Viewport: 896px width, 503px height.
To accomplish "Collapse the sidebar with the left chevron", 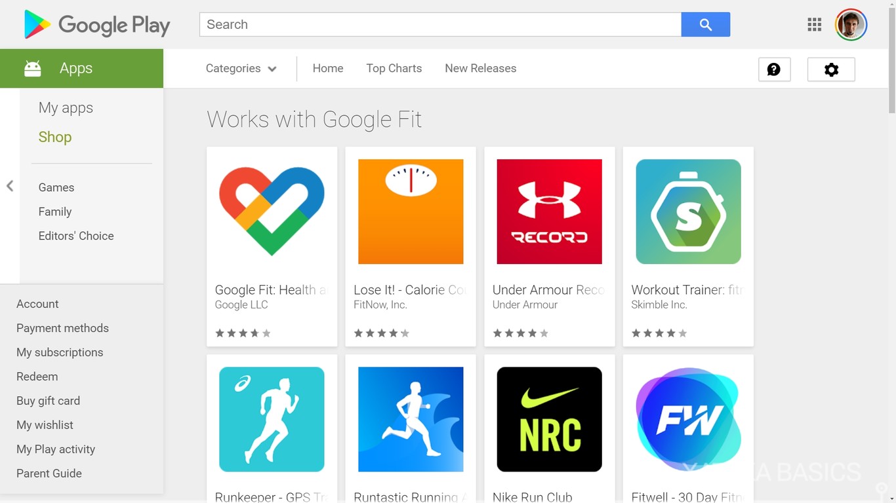I will coord(10,186).
